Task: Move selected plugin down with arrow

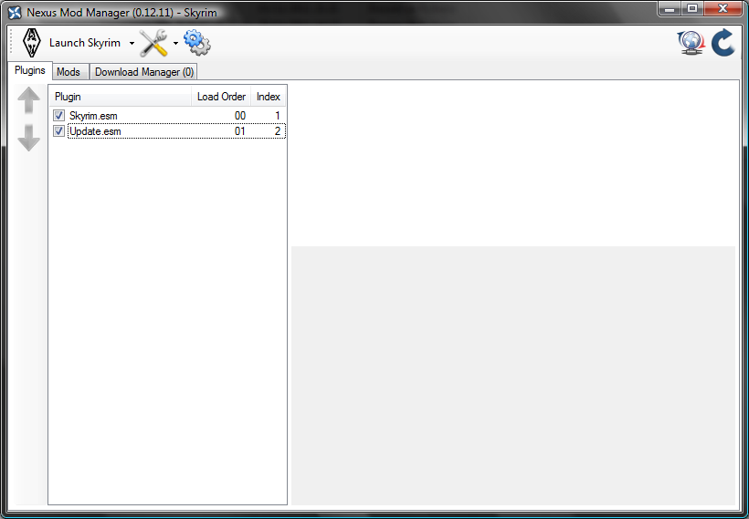Action: (x=28, y=138)
